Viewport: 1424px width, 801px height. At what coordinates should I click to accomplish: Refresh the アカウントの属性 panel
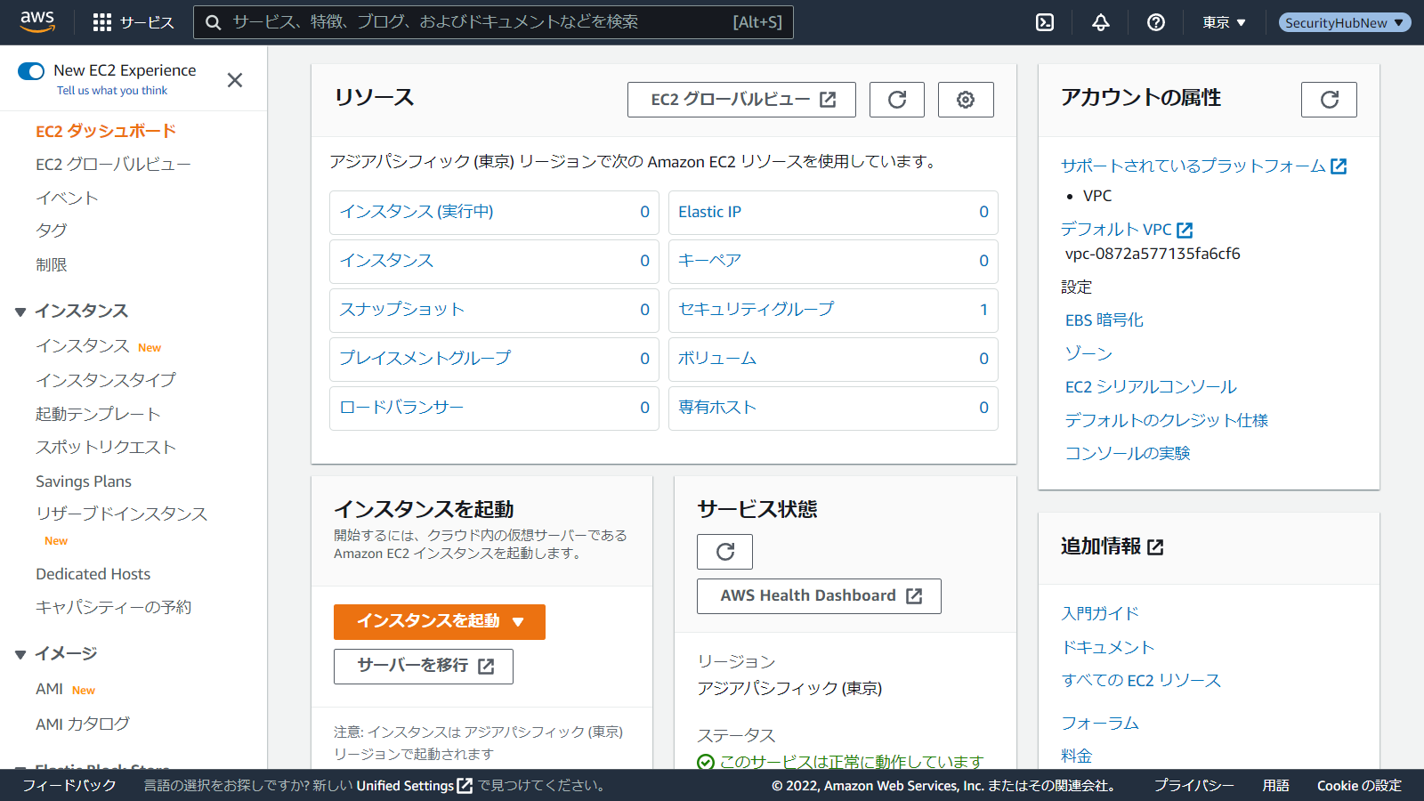click(x=1329, y=100)
